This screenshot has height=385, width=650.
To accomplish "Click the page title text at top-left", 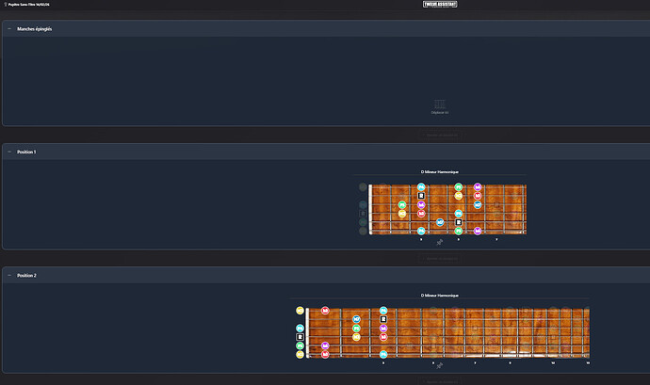I will [30, 5].
